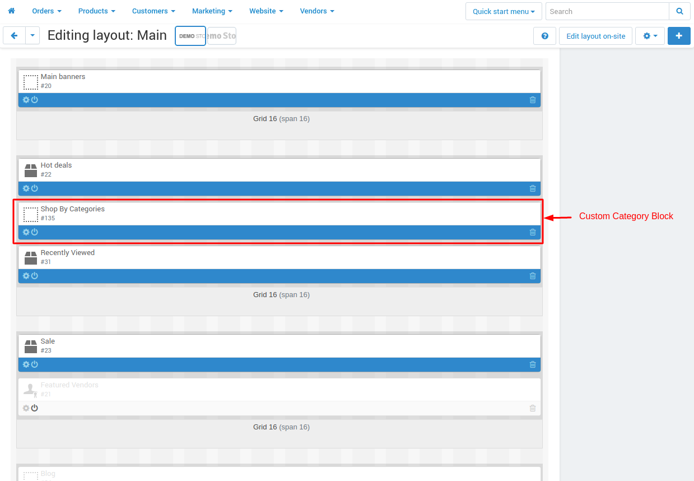Click the Featured Vendors block title

[x=69, y=385]
